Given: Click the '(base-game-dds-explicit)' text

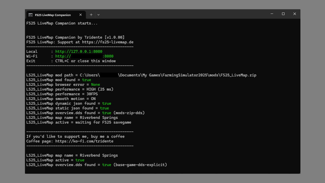Looking at the screenshot, I should pyautogui.click(x=140, y=165).
